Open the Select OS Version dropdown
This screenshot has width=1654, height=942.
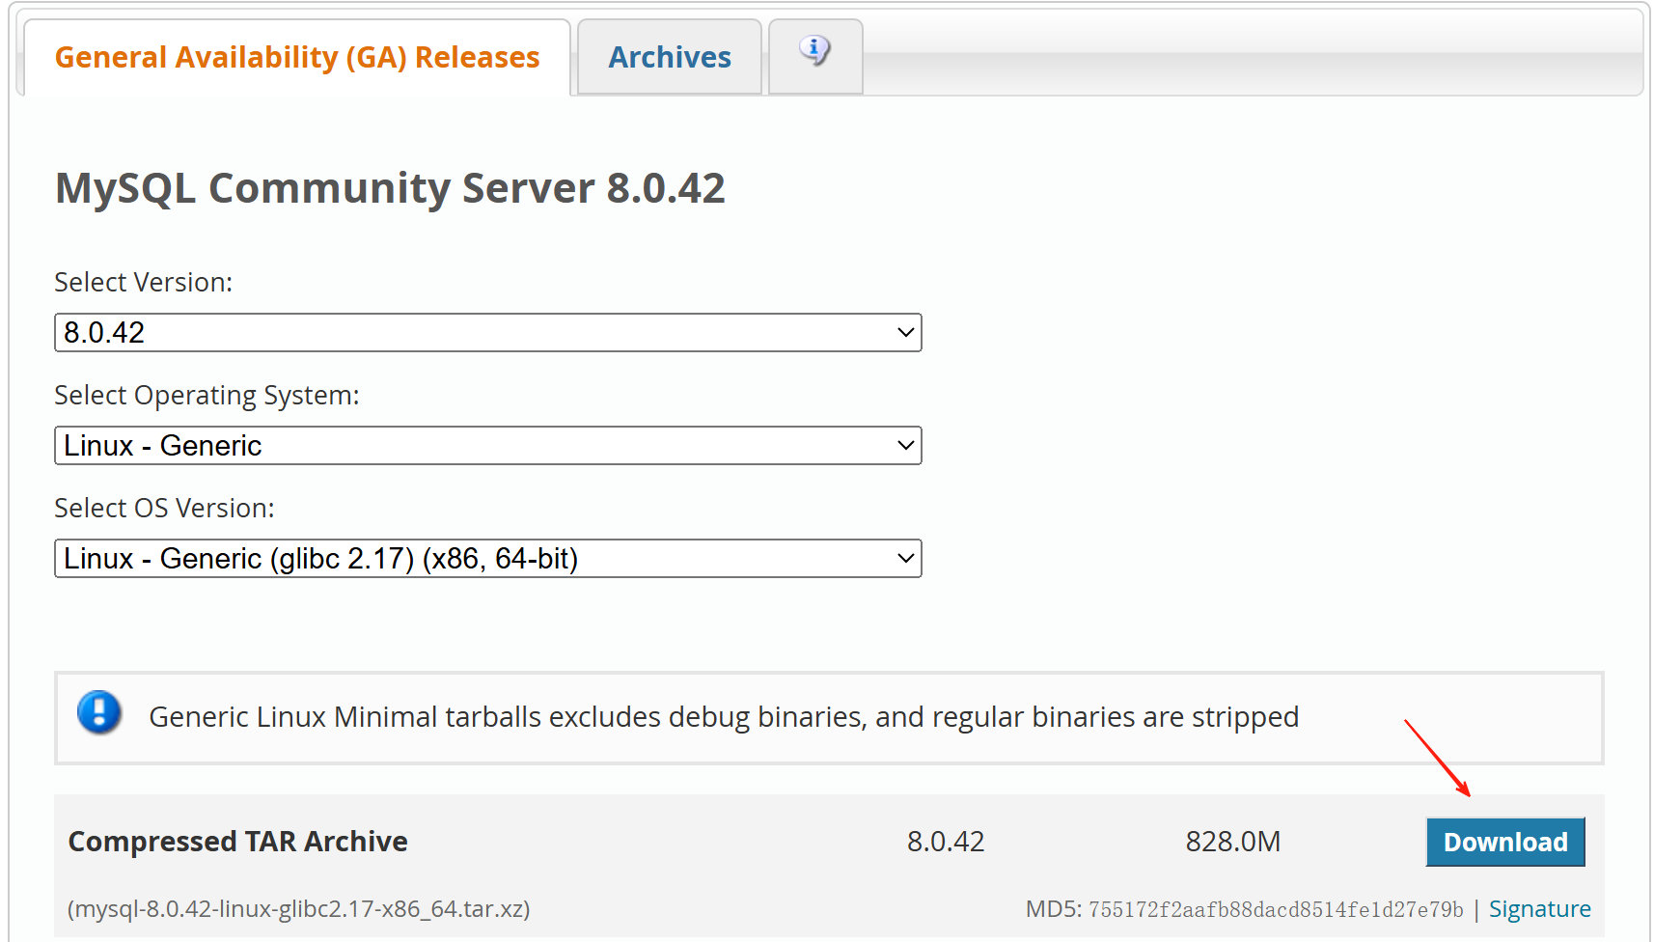tap(488, 558)
